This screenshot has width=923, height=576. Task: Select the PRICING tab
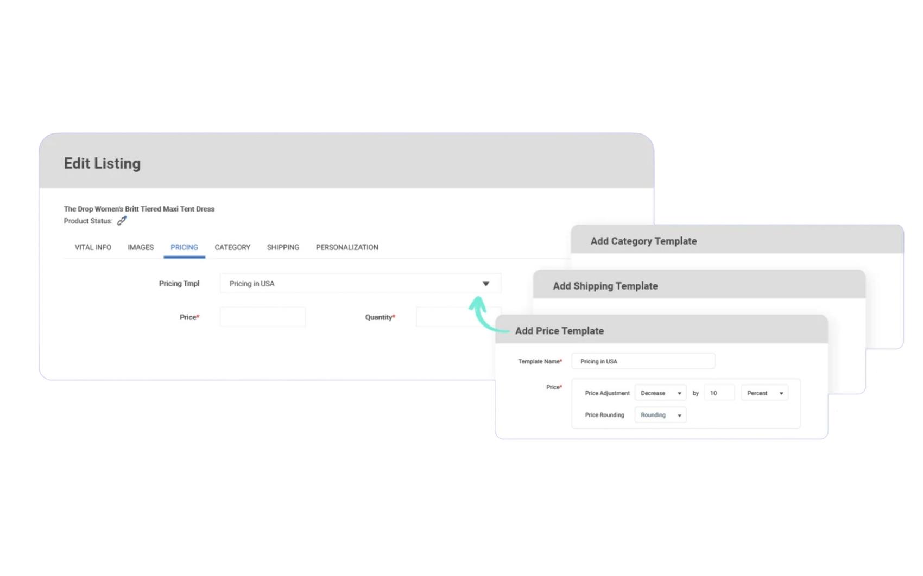pos(184,247)
